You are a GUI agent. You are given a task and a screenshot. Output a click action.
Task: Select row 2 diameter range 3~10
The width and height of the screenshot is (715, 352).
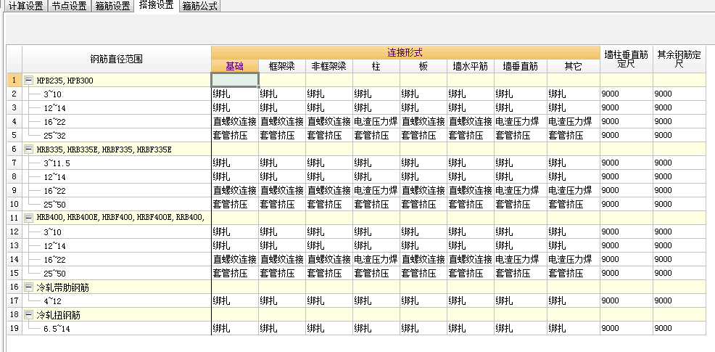pos(116,94)
